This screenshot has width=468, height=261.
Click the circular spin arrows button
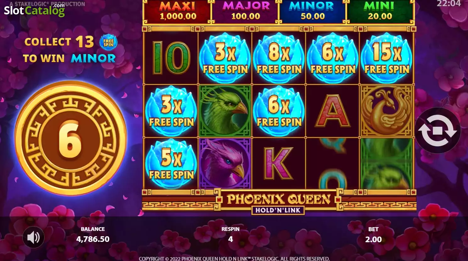[438, 130]
